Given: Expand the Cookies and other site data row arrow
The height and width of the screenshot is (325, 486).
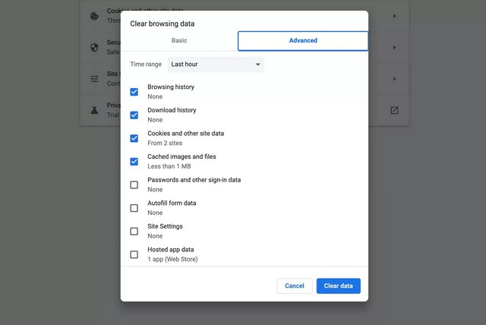Looking at the screenshot, I should coord(394,16).
